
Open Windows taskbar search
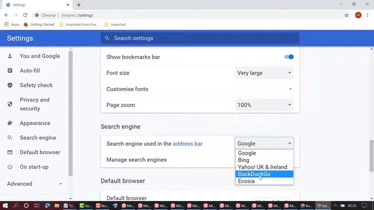tap(16, 205)
